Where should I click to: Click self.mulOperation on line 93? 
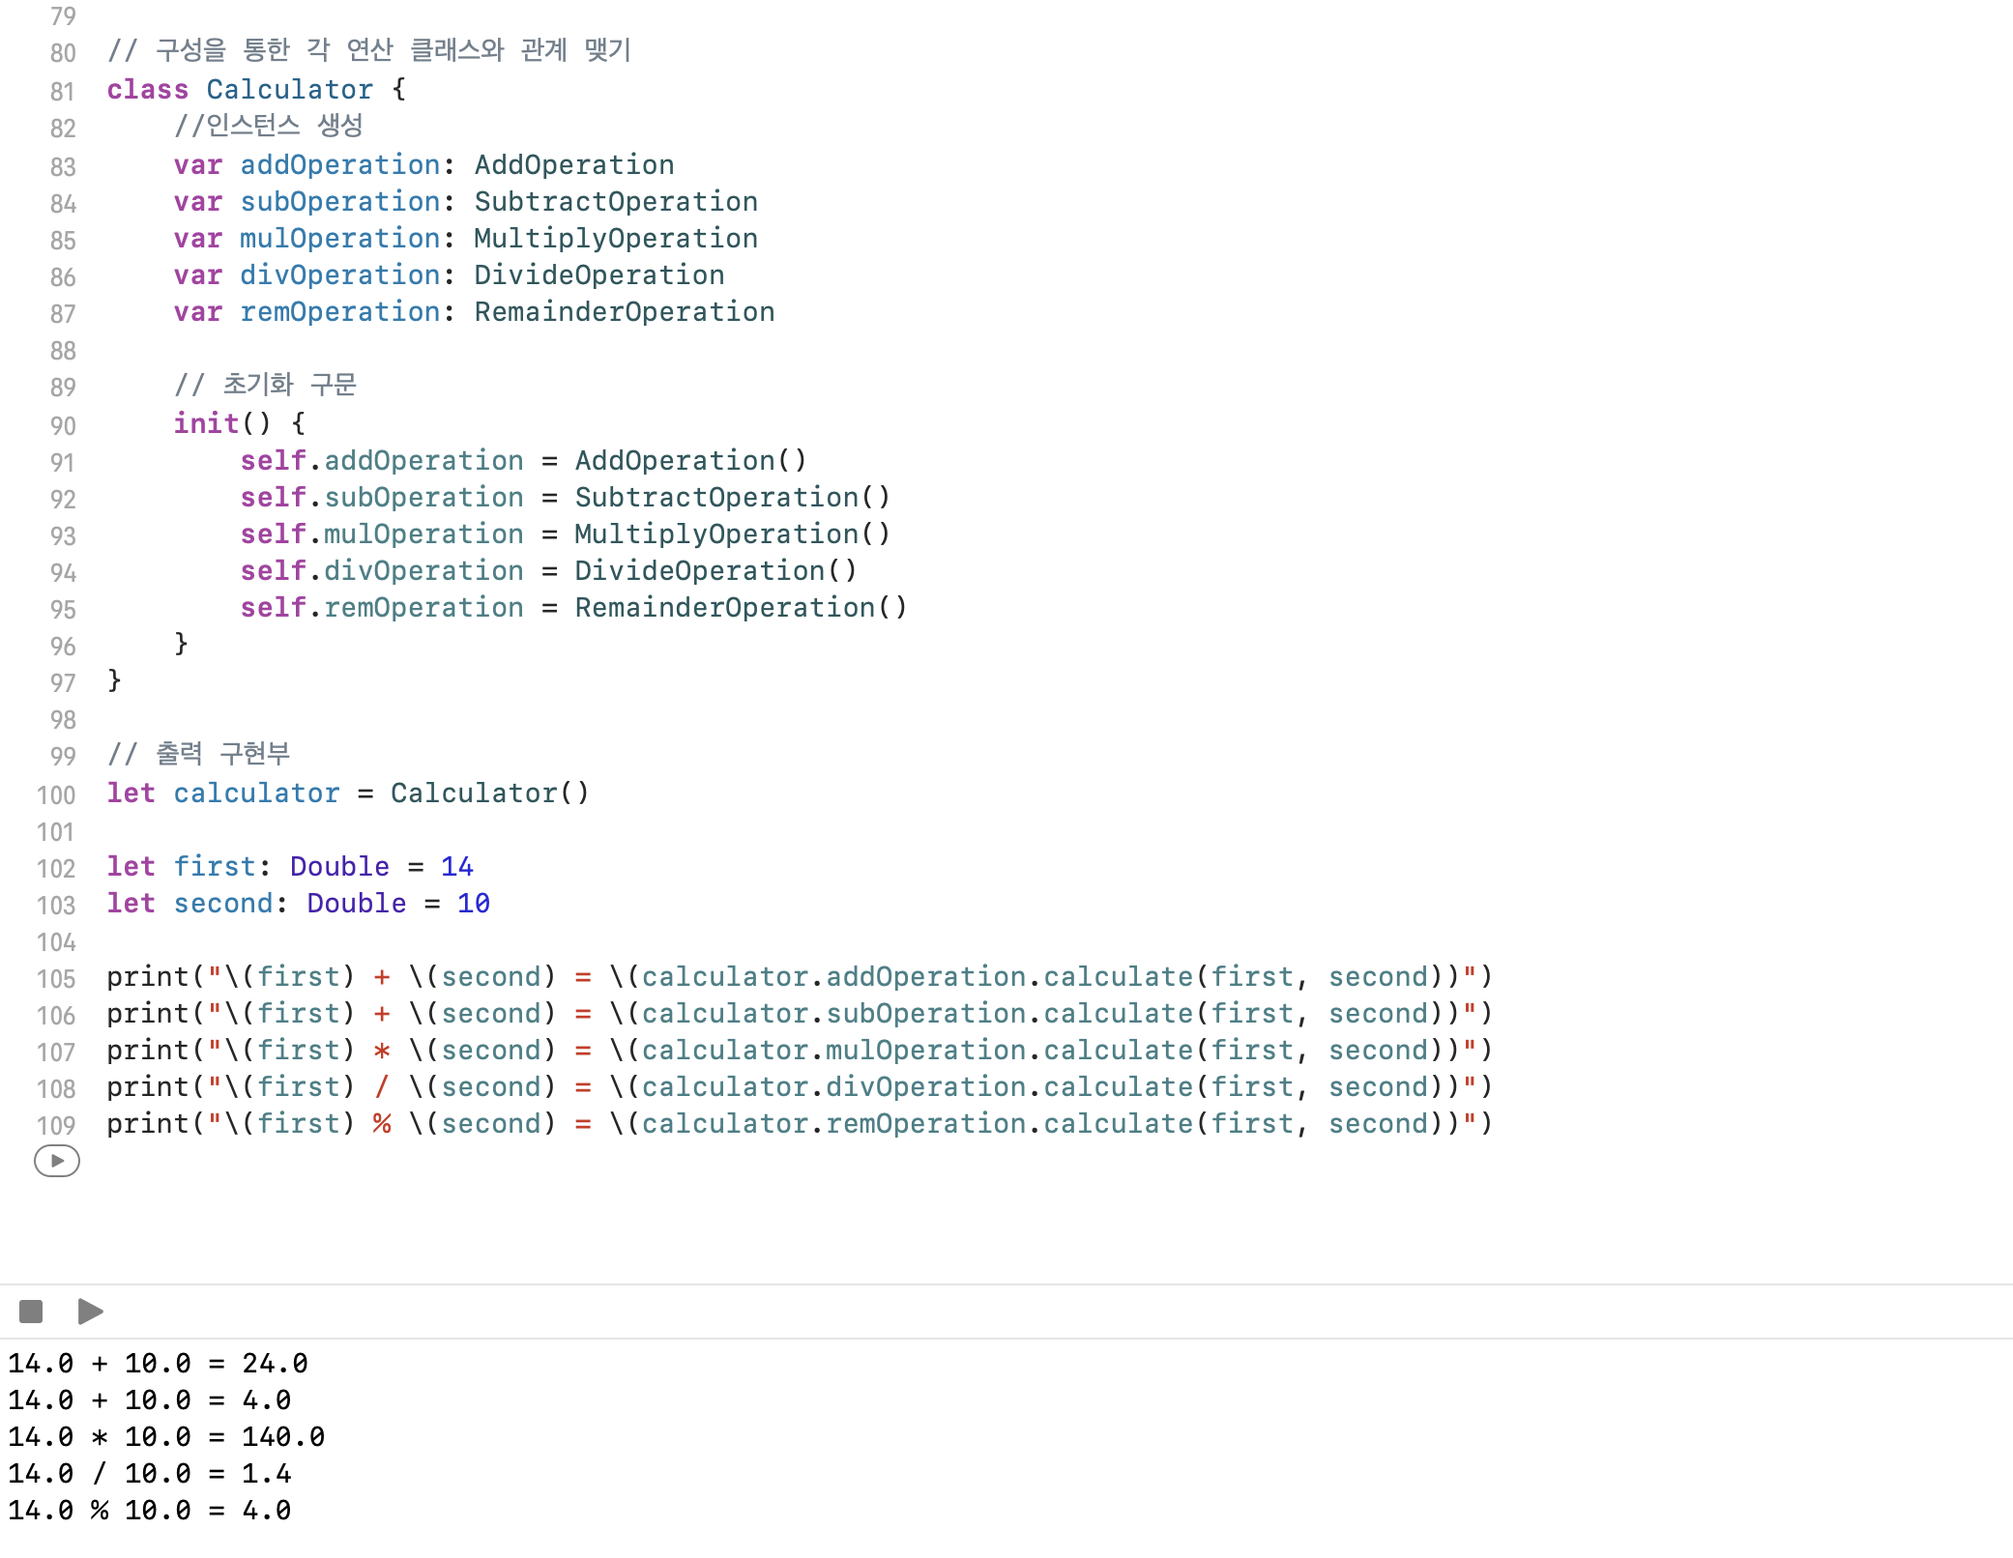pyautogui.click(x=382, y=534)
